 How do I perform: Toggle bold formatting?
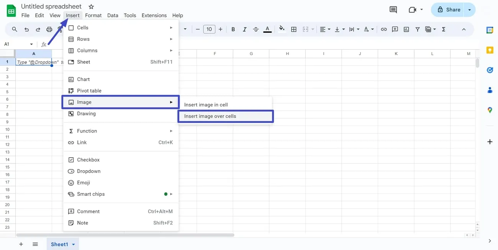coord(233,29)
